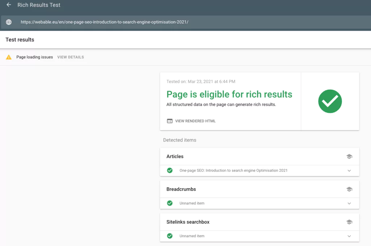371x246 pixels.
Task: Click the Detected items section header
Action: click(179, 140)
